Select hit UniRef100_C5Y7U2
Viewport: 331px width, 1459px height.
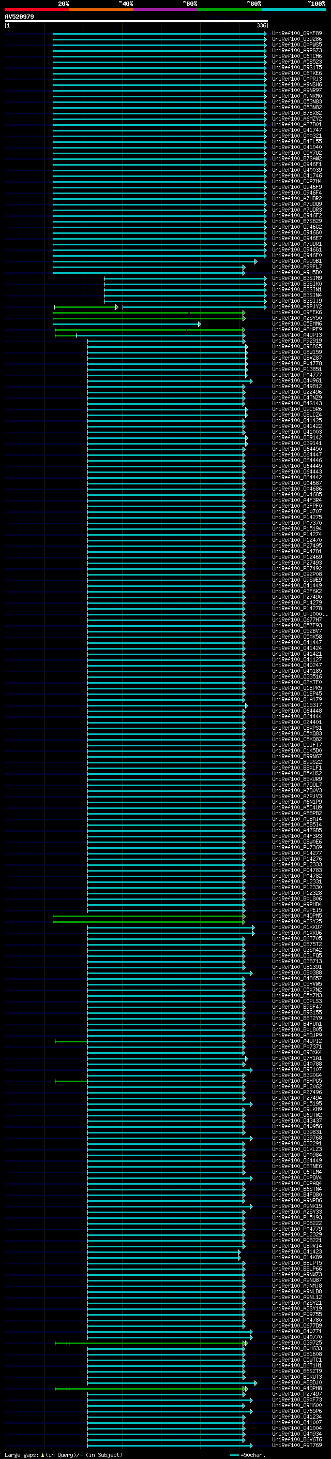tap(297, 153)
